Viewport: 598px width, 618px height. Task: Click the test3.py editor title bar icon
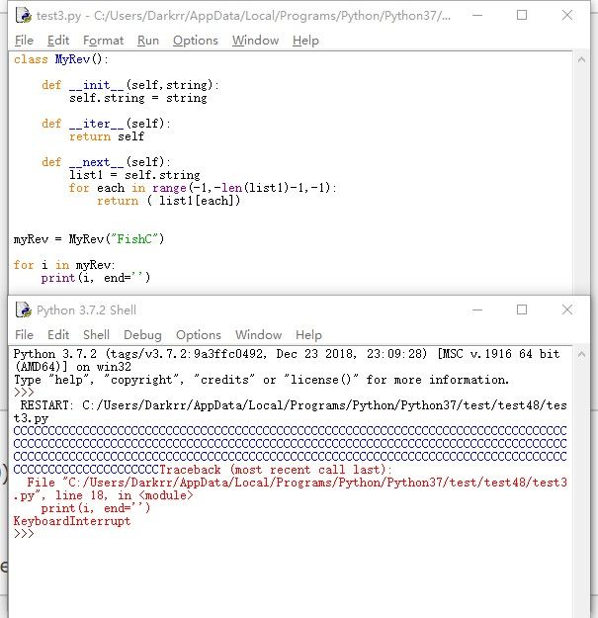22,15
